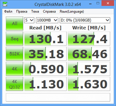Image resolution: width=116 pixels, height=106 pixels.
Task: Open the Язык(Language) menu
Action: pos(72,12)
